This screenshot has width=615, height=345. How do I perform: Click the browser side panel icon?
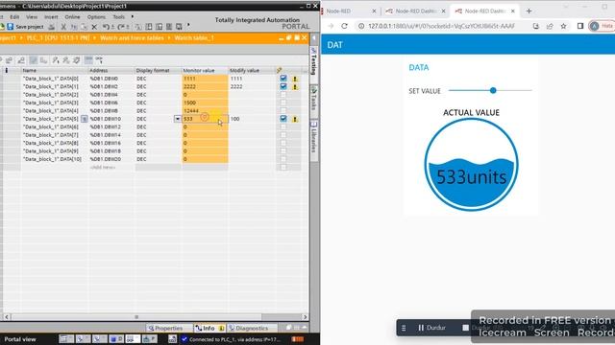(x=580, y=26)
